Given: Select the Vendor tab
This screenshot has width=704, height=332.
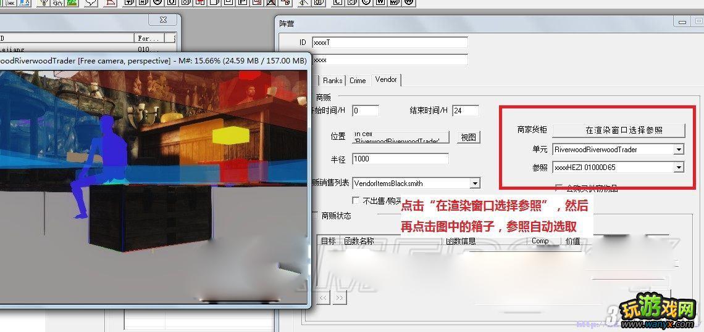Looking at the screenshot, I should [x=386, y=79].
